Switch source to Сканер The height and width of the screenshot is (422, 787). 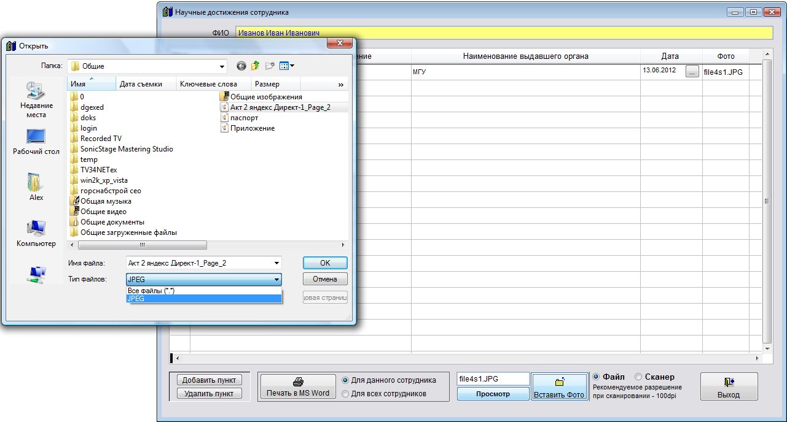tap(638, 377)
